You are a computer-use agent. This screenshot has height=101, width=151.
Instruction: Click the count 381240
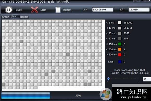(x=128, y=23)
